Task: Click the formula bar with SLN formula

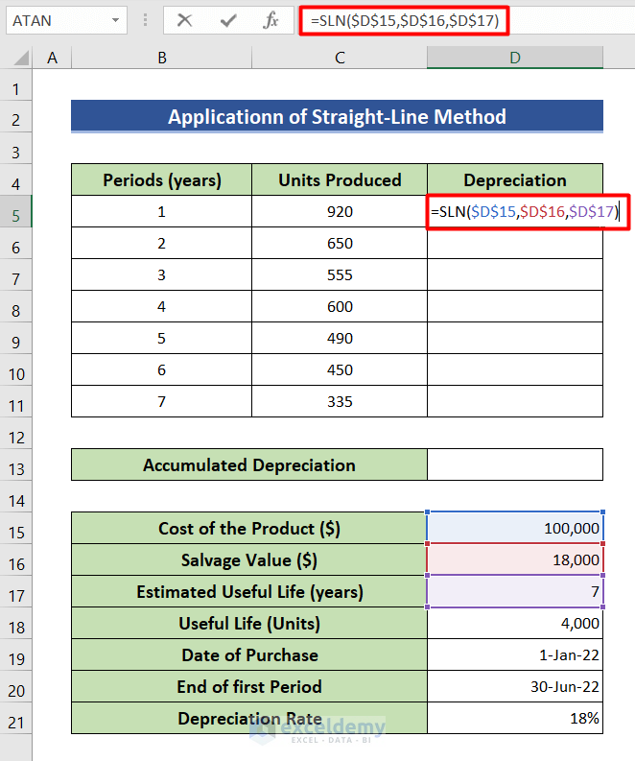Action: tap(404, 21)
